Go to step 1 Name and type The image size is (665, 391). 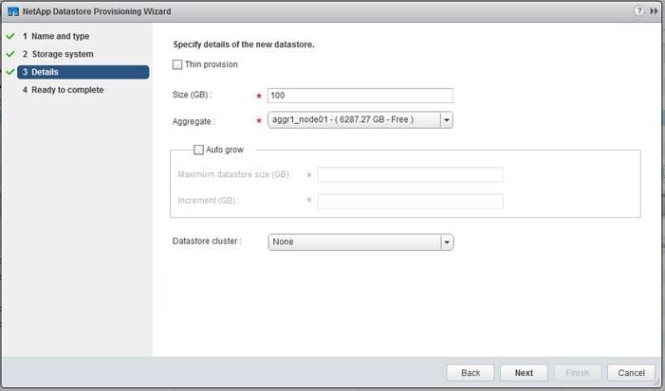(56, 36)
